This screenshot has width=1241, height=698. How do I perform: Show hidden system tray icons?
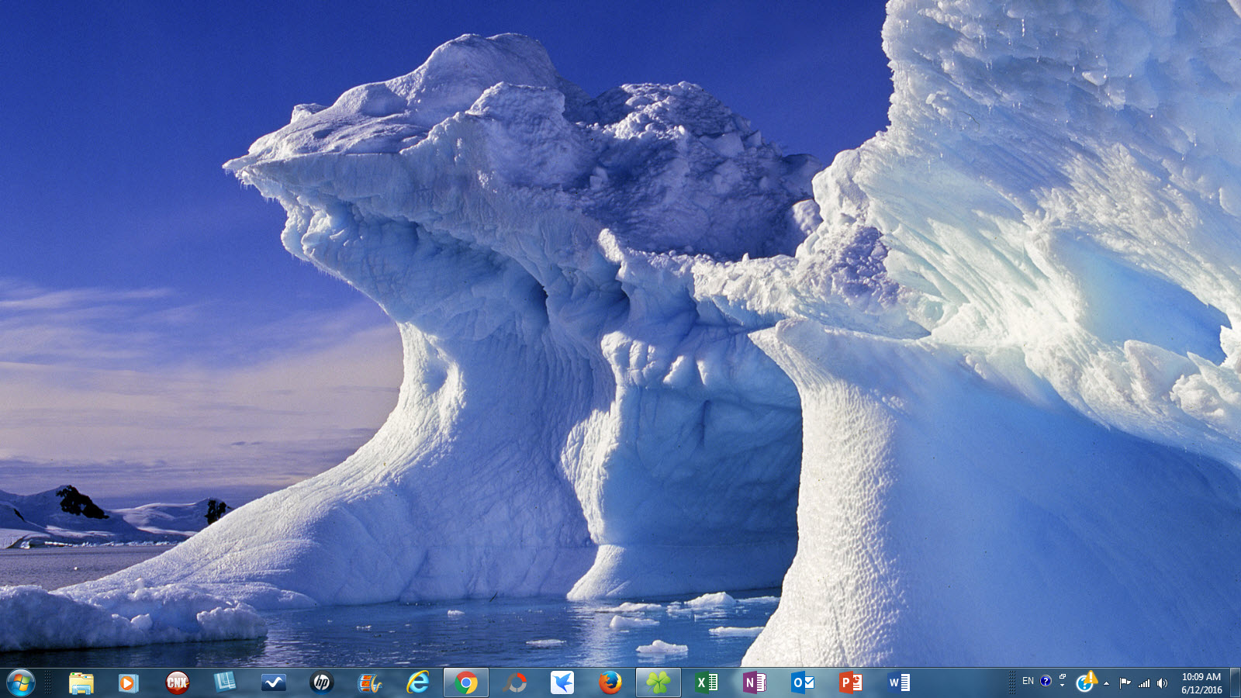click(x=1106, y=683)
